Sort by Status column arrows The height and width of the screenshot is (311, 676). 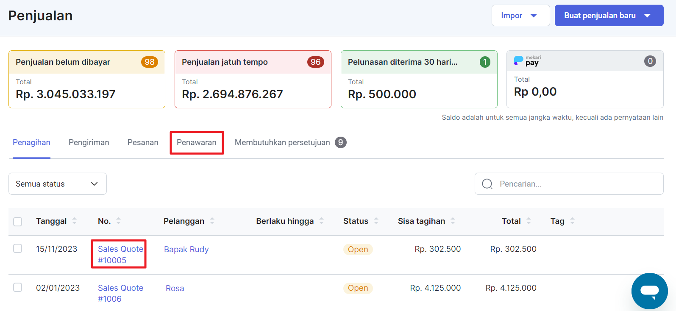376,221
